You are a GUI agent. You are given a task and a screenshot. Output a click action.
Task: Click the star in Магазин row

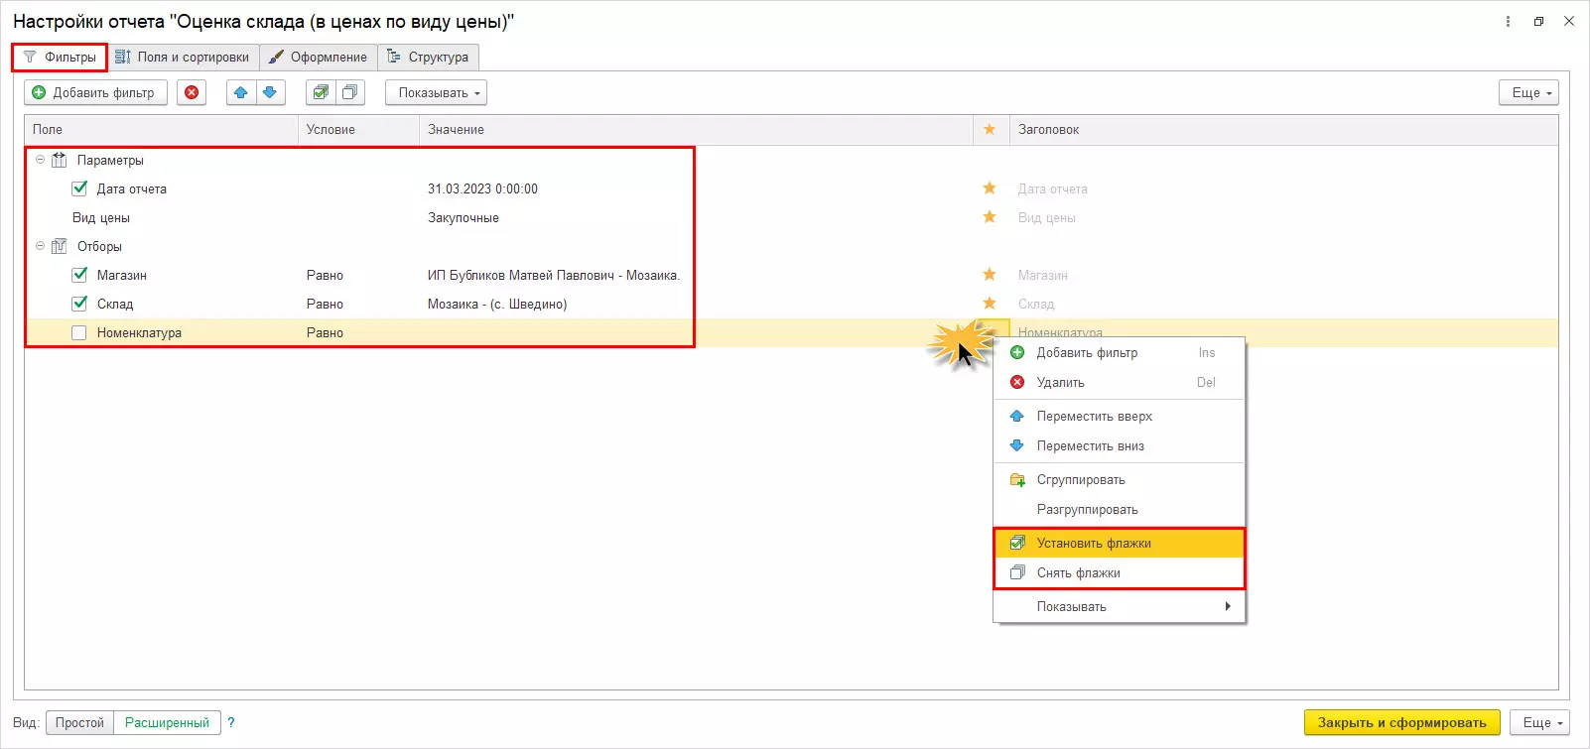tap(990, 275)
